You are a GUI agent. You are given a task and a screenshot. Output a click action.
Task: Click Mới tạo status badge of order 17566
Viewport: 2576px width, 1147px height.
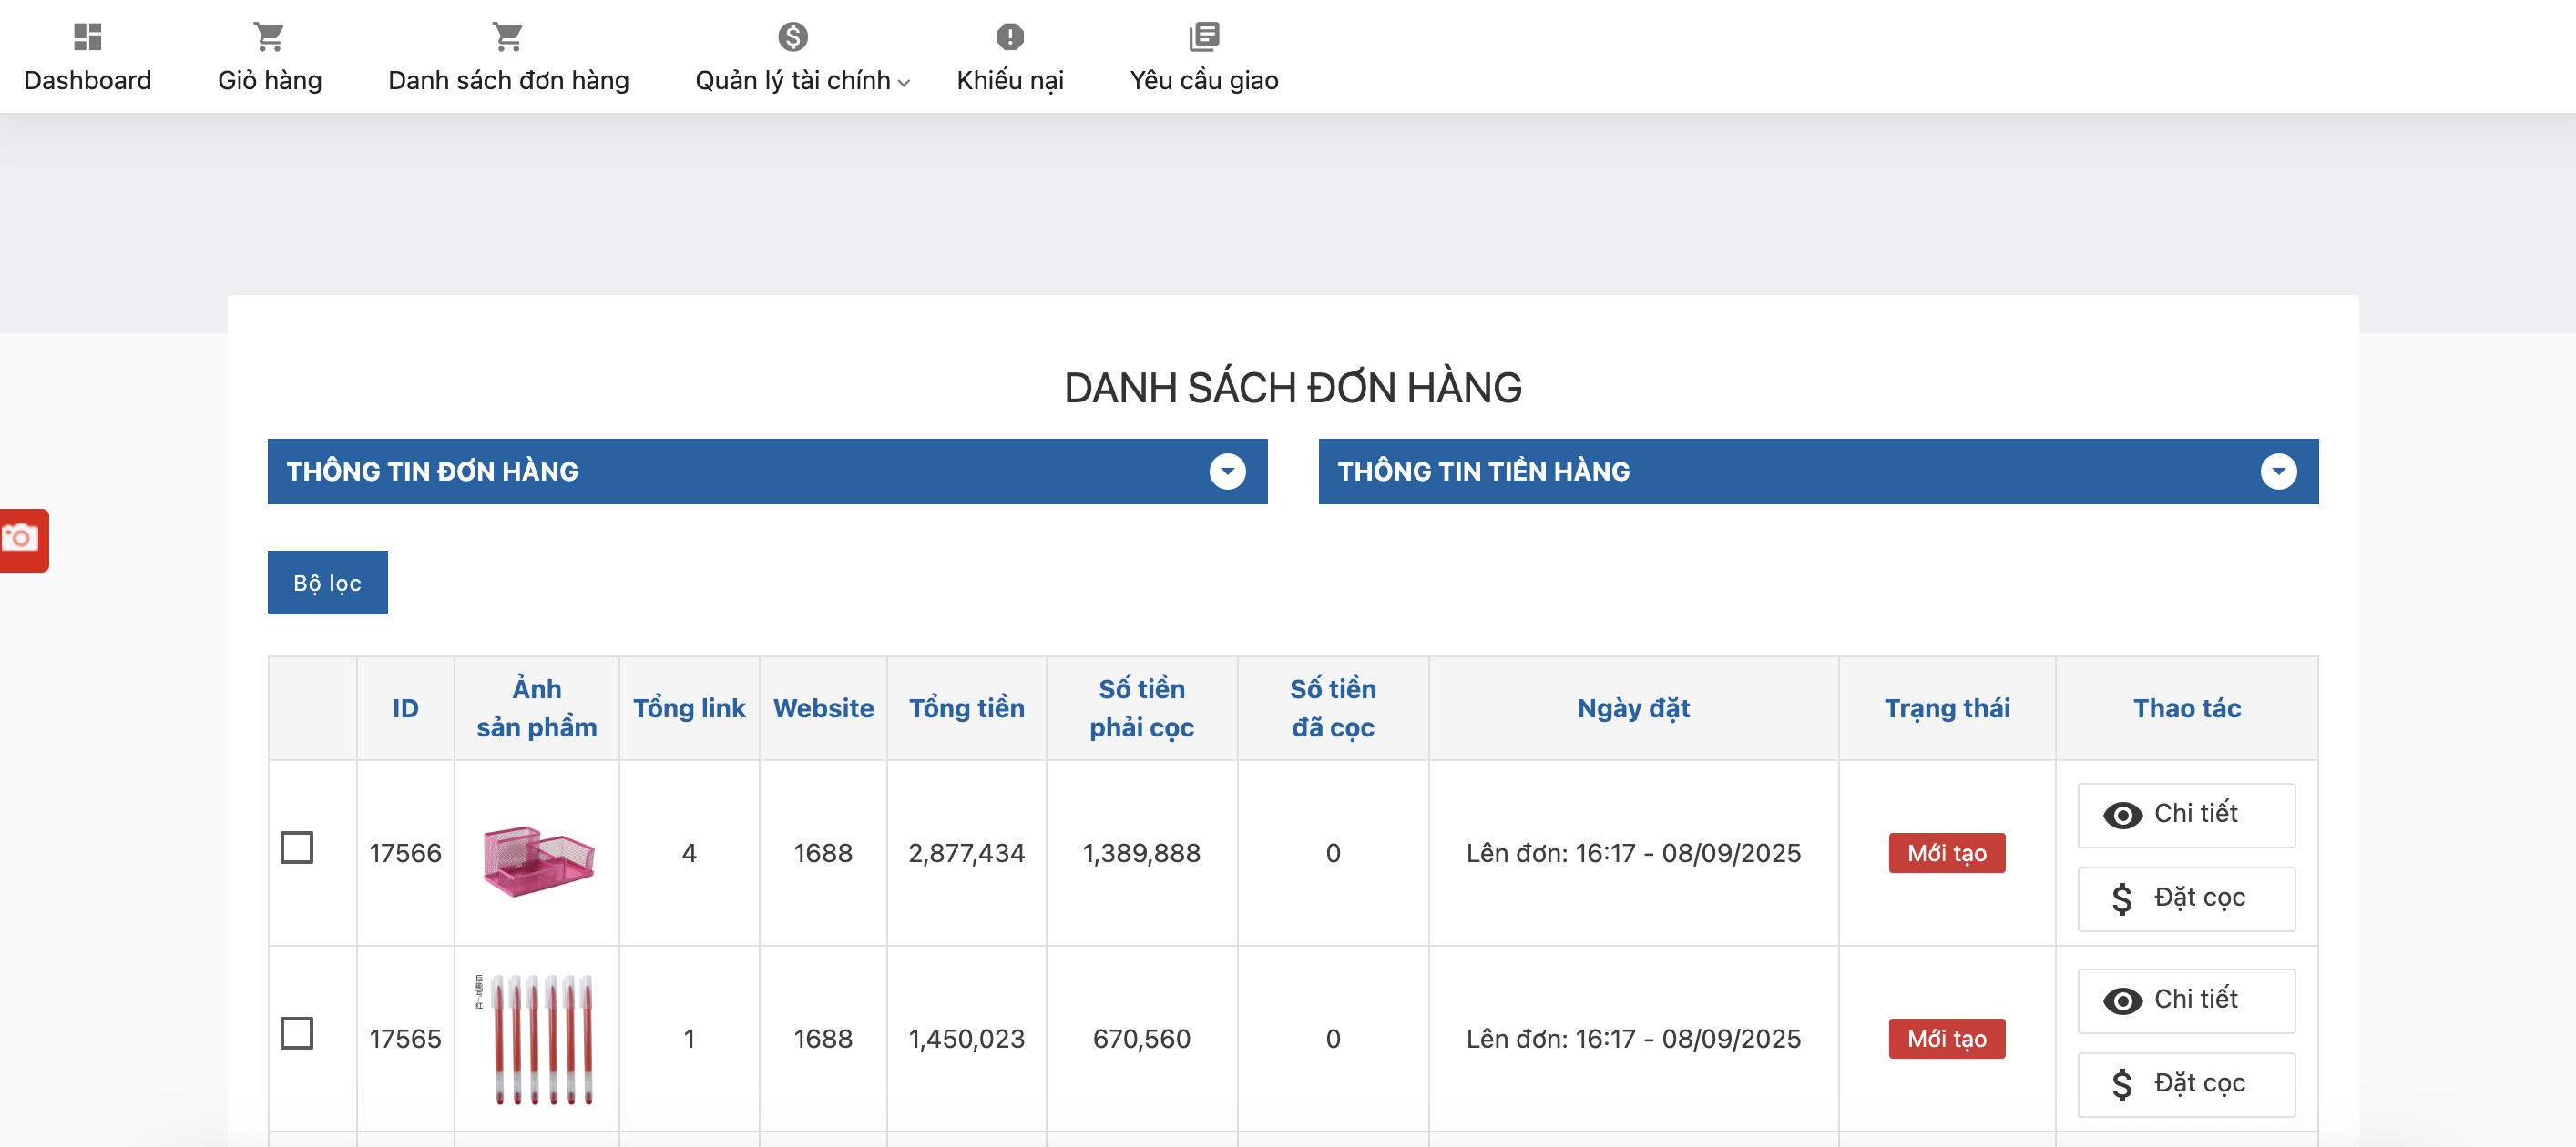(x=1946, y=853)
